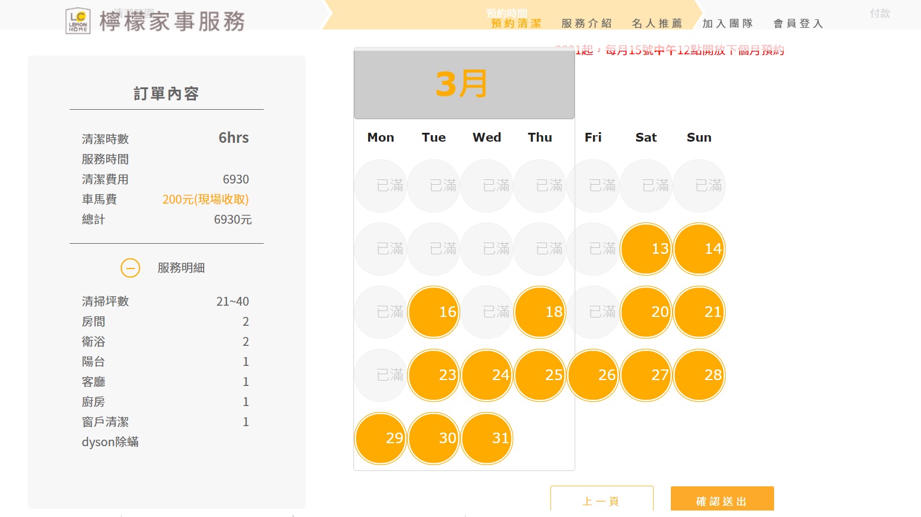
Task: Click the 21~40 cleaning area value
Action: [x=232, y=302]
